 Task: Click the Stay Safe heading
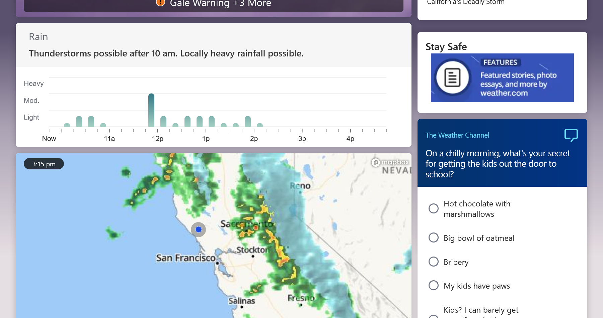coord(446,47)
